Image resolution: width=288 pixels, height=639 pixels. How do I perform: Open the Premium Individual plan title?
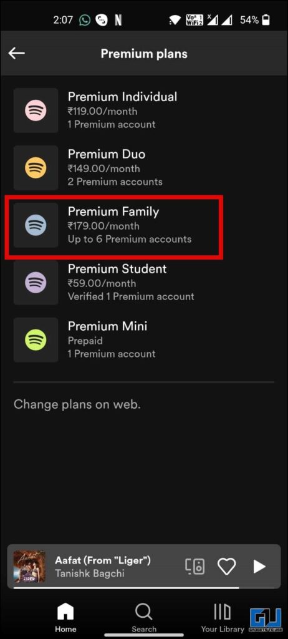(x=123, y=97)
